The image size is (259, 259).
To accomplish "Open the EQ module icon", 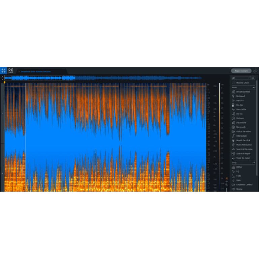I will (x=233, y=171).
